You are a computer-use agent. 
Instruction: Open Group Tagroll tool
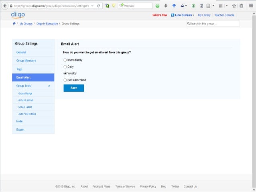[x=25, y=107]
